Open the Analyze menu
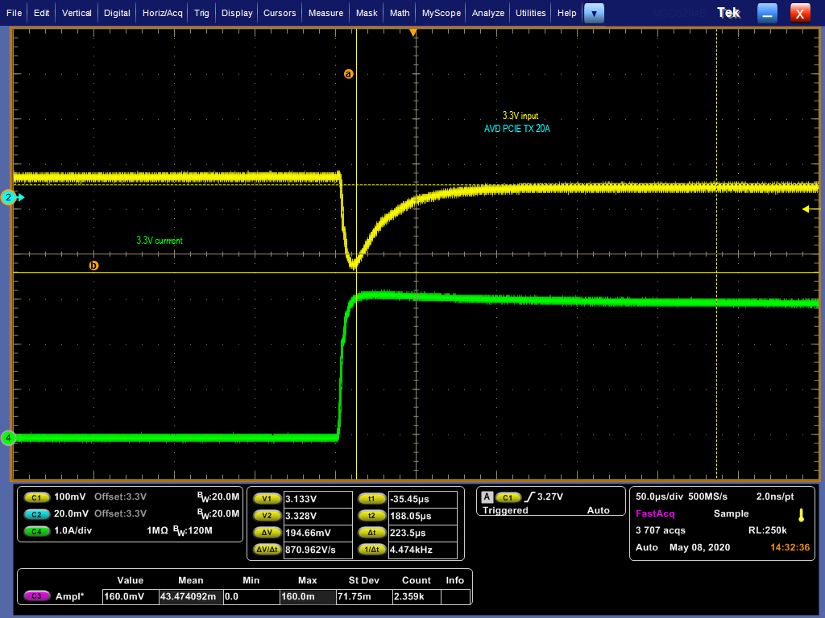The height and width of the screenshot is (618, 825). tap(487, 13)
